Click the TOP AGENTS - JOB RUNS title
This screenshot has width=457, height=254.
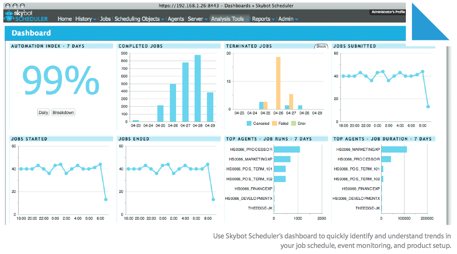point(269,139)
